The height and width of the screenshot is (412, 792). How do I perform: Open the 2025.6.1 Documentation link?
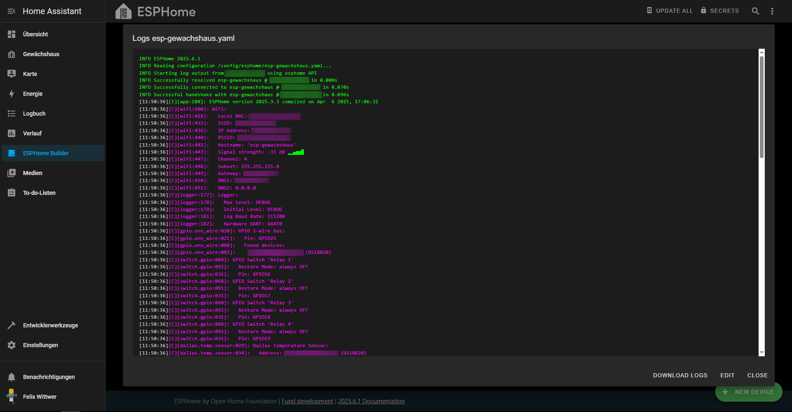coord(371,401)
